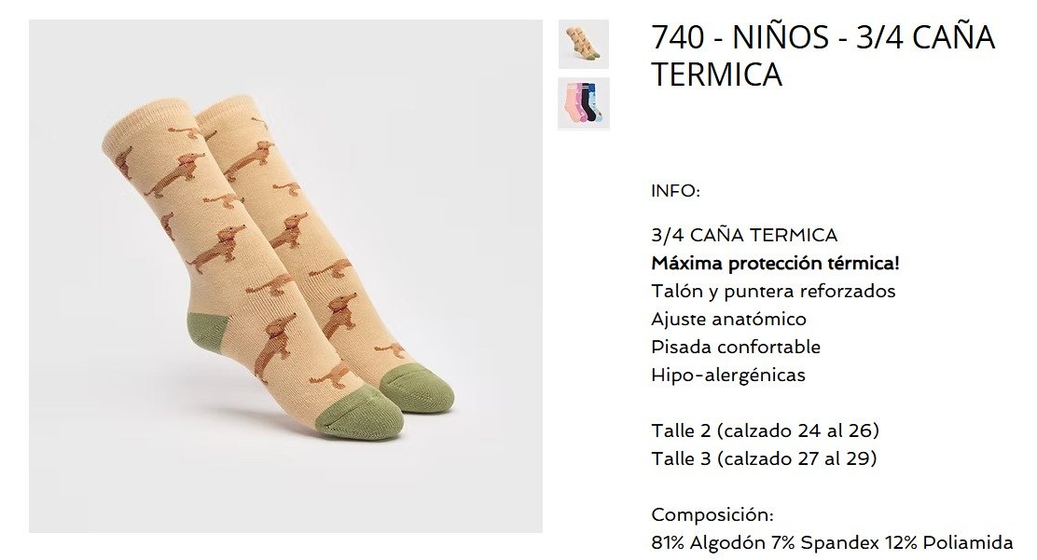Select the beige dachshund socks thumbnail

coord(584,44)
